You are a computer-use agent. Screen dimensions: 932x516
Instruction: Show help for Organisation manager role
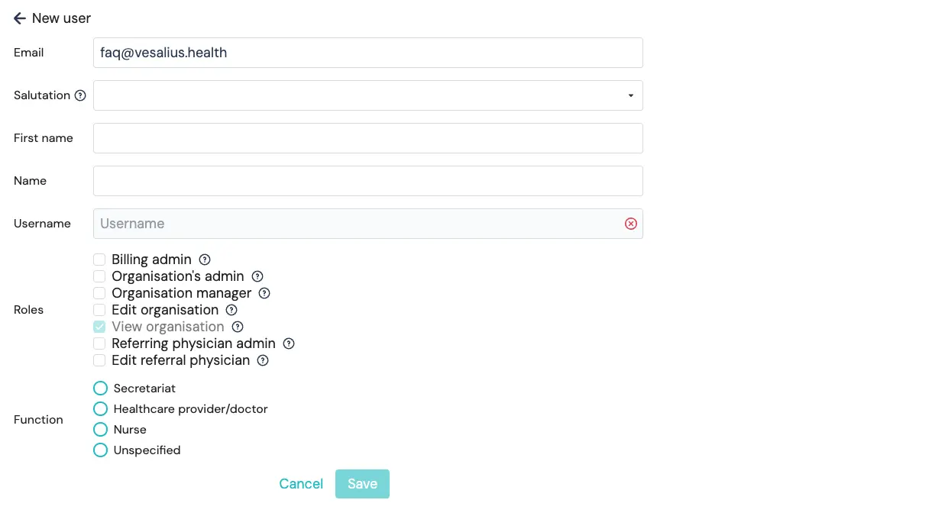point(264,293)
